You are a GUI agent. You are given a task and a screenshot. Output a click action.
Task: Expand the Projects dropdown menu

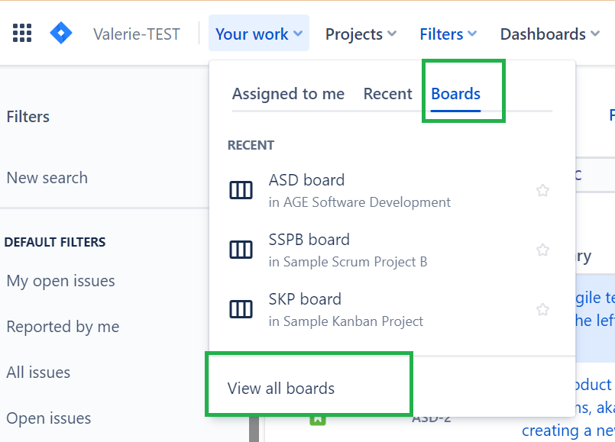361,34
